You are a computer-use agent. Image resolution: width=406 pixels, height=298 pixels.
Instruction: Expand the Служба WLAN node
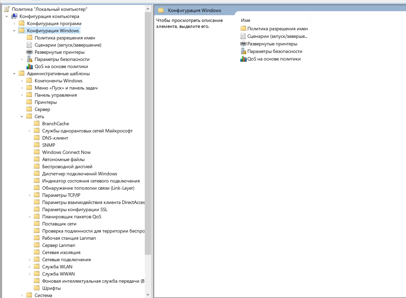click(29, 267)
